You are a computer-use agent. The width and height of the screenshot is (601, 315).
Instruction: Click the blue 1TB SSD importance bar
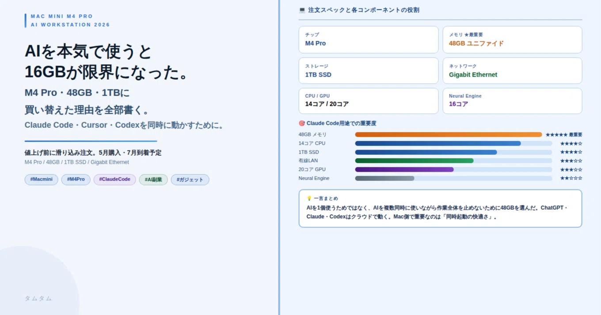(x=426, y=152)
